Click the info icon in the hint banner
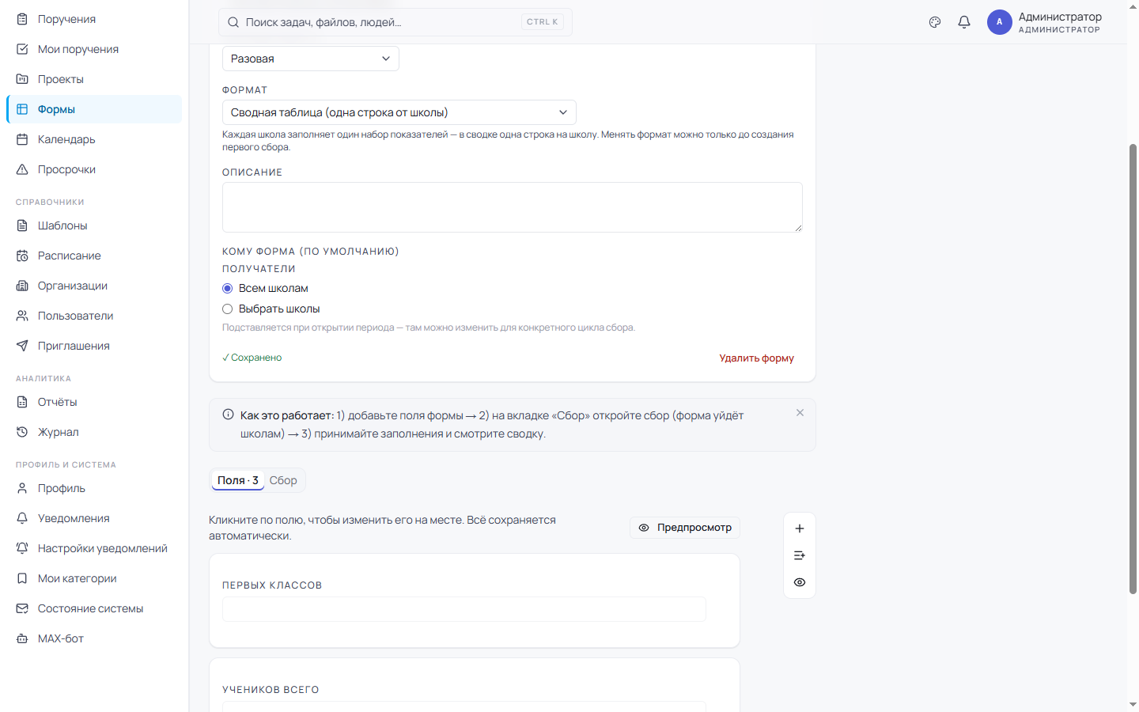 point(229,415)
